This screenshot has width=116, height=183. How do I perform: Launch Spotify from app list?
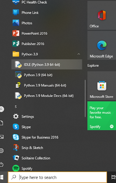(16, 168)
